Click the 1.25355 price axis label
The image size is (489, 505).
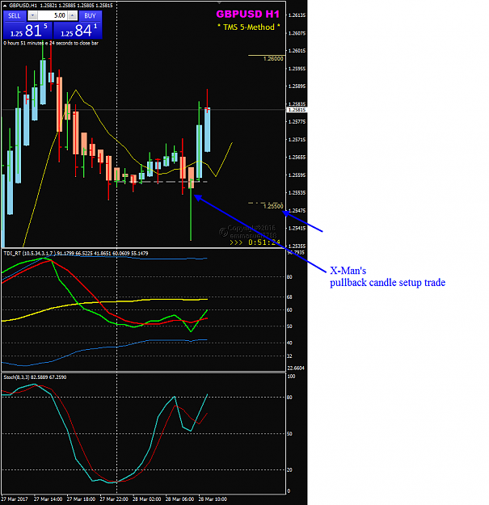(x=297, y=246)
